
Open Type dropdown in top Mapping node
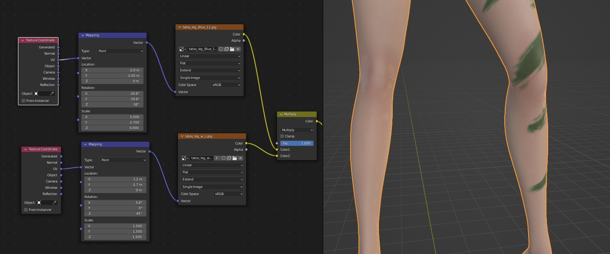[x=120, y=51]
